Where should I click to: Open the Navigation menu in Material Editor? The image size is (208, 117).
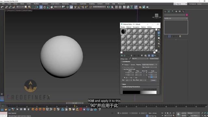[x=136, y=27]
